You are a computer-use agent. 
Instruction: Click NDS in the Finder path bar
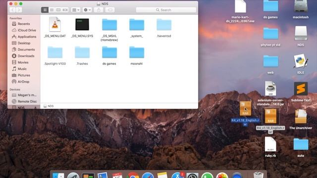[x=49, y=106]
